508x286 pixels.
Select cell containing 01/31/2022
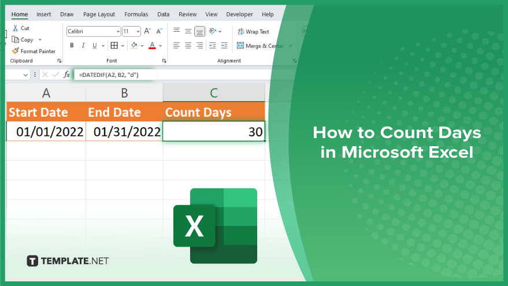coord(124,132)
